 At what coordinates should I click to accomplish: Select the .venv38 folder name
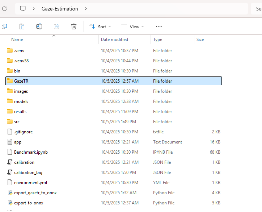tap(21, 61)
